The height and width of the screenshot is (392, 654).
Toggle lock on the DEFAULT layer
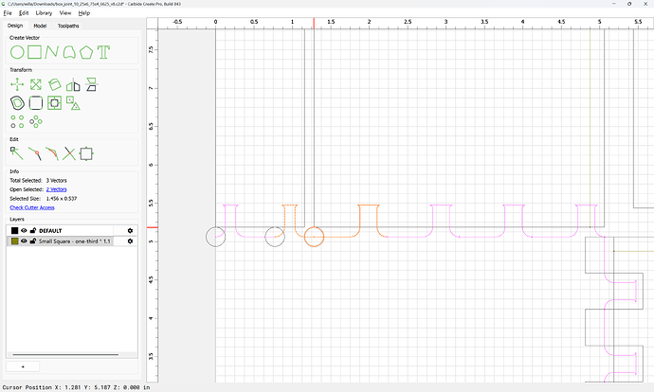pyautogui.click(x=33, y=230)
